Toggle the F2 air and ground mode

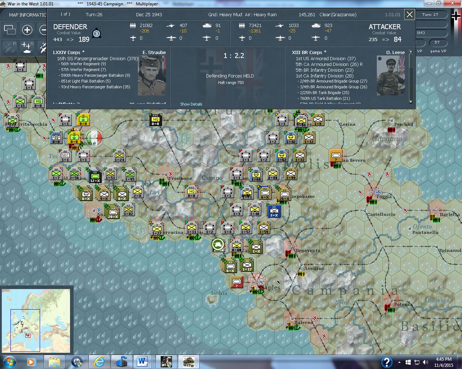click(x=28, y=47)
